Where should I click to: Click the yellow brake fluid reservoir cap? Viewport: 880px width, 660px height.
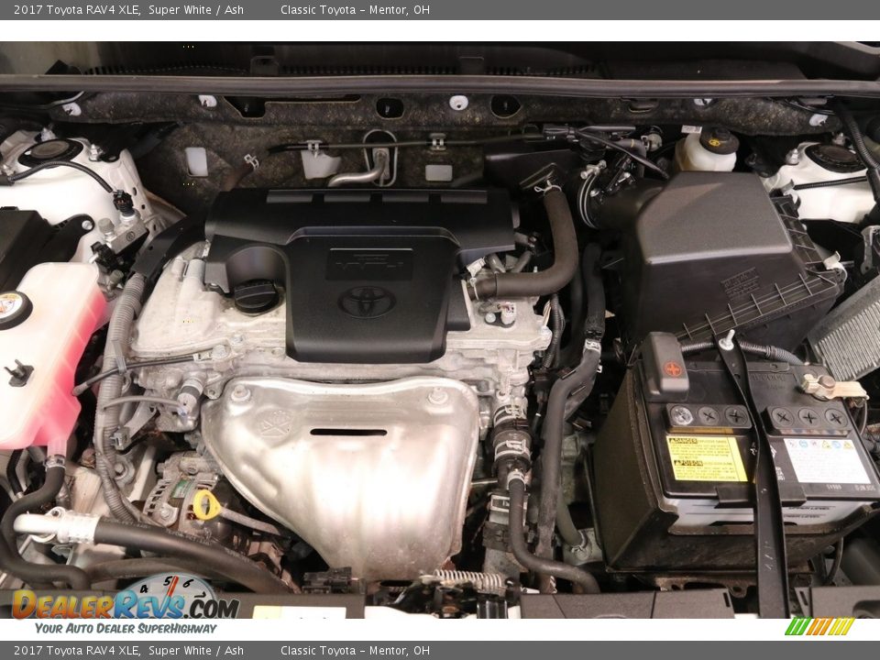(720, 138)
